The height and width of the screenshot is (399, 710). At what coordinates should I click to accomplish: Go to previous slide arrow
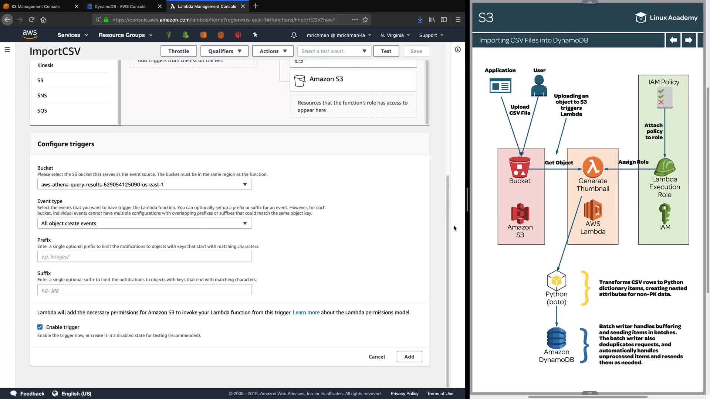click(673, 40)
